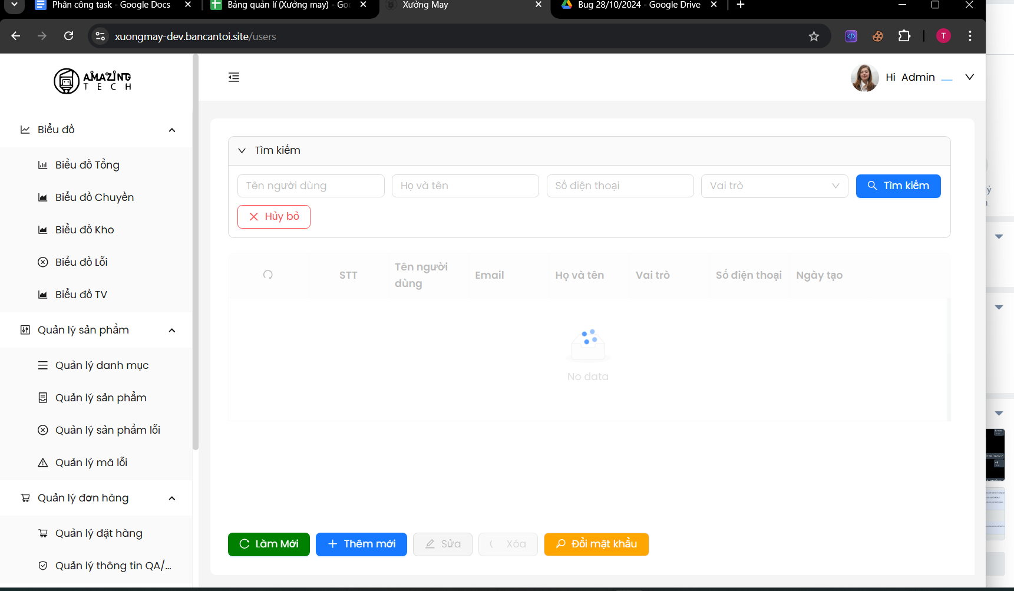Collapse the Biểu đồ sidebar group
This screenshot has width=1014, height=591.
[x=171, y=130]
